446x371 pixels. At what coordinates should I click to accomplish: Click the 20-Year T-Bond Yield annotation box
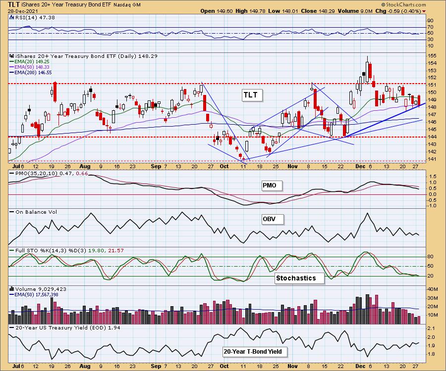(x=255, y=352)
